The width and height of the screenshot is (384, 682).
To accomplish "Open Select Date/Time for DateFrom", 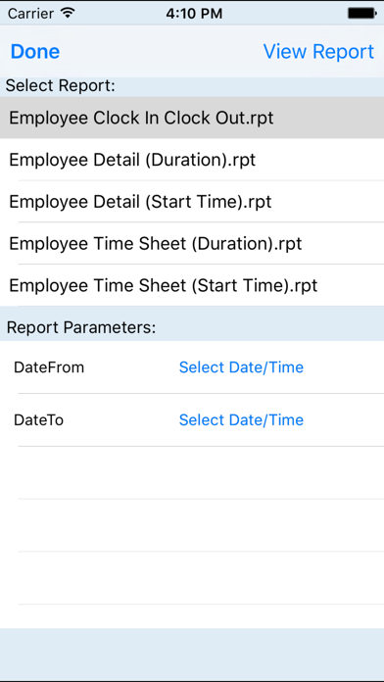I will pyautogui.click(x=241, y=367).
